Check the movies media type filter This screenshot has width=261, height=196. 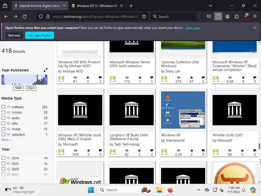tap(3, 112)
